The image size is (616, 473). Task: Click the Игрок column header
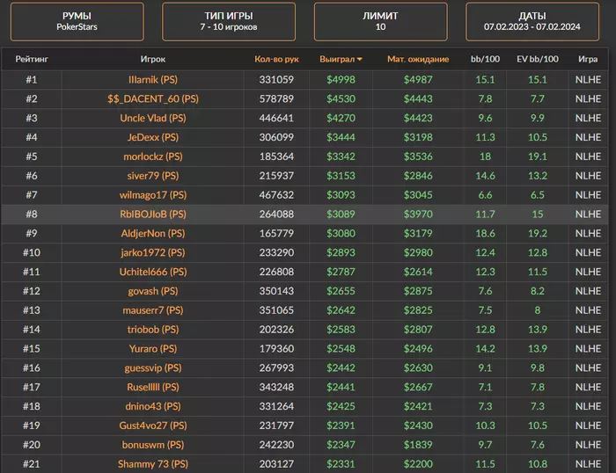click(153, 59)
